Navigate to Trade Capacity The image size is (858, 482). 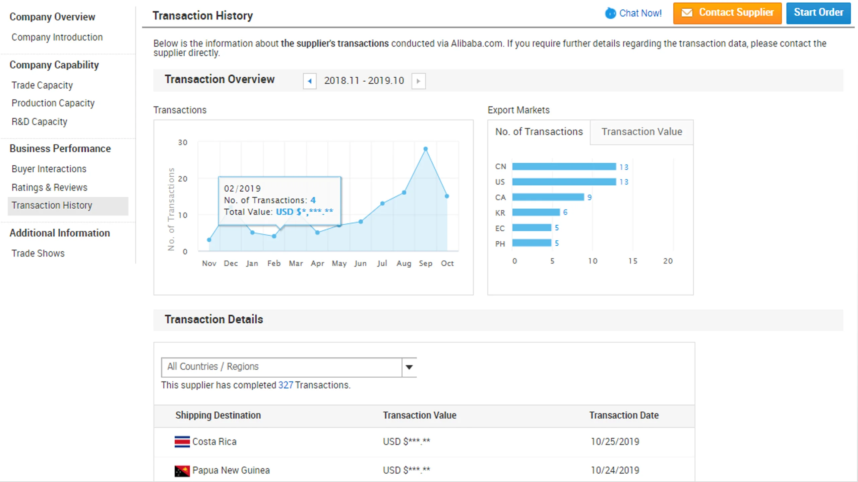coord(42,85)
